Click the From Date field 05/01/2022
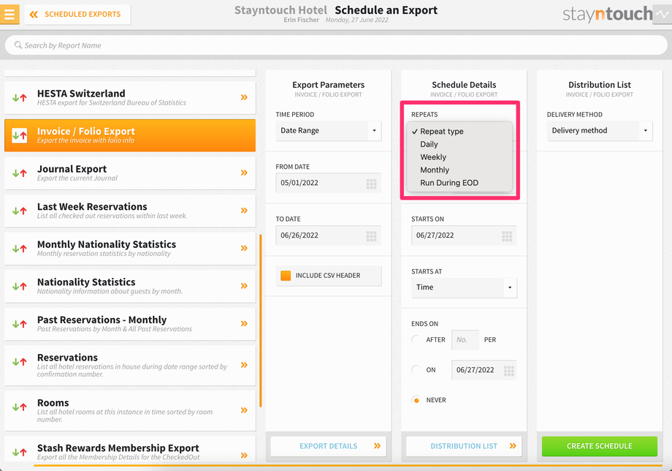 tap(328, 183)
